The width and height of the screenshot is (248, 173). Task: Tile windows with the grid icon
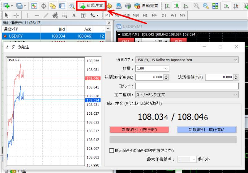(x=215, y=6)
